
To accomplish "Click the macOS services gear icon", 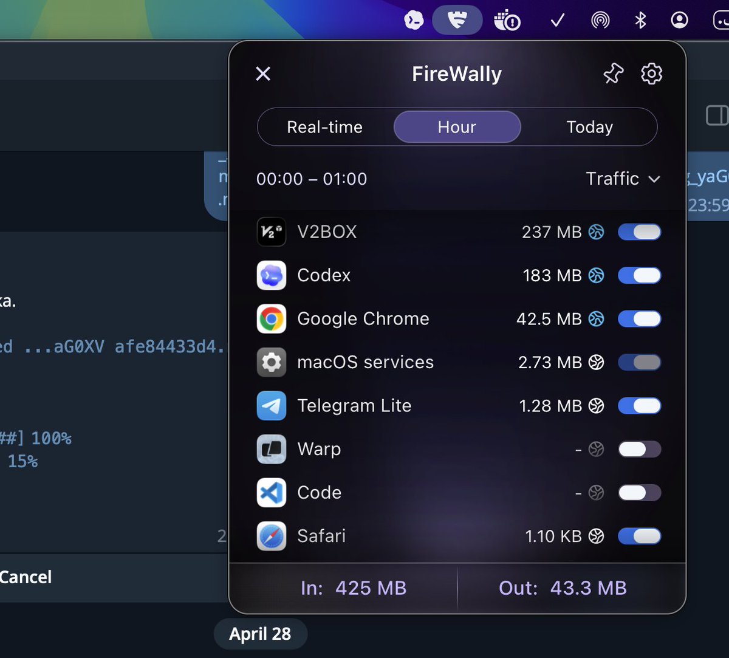I will pos(271,362).
